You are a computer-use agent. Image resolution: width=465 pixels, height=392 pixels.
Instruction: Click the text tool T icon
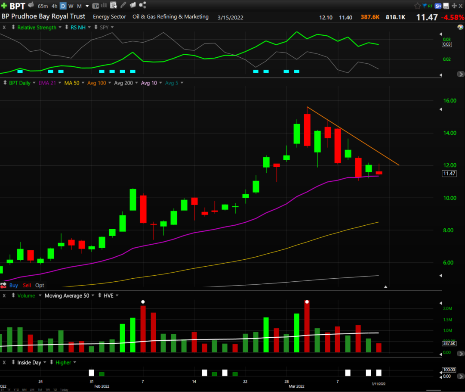click(95, 6)
